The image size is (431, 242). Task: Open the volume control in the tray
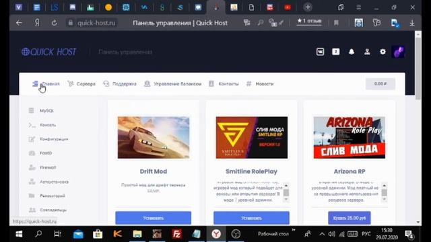(x=331, y=234)
